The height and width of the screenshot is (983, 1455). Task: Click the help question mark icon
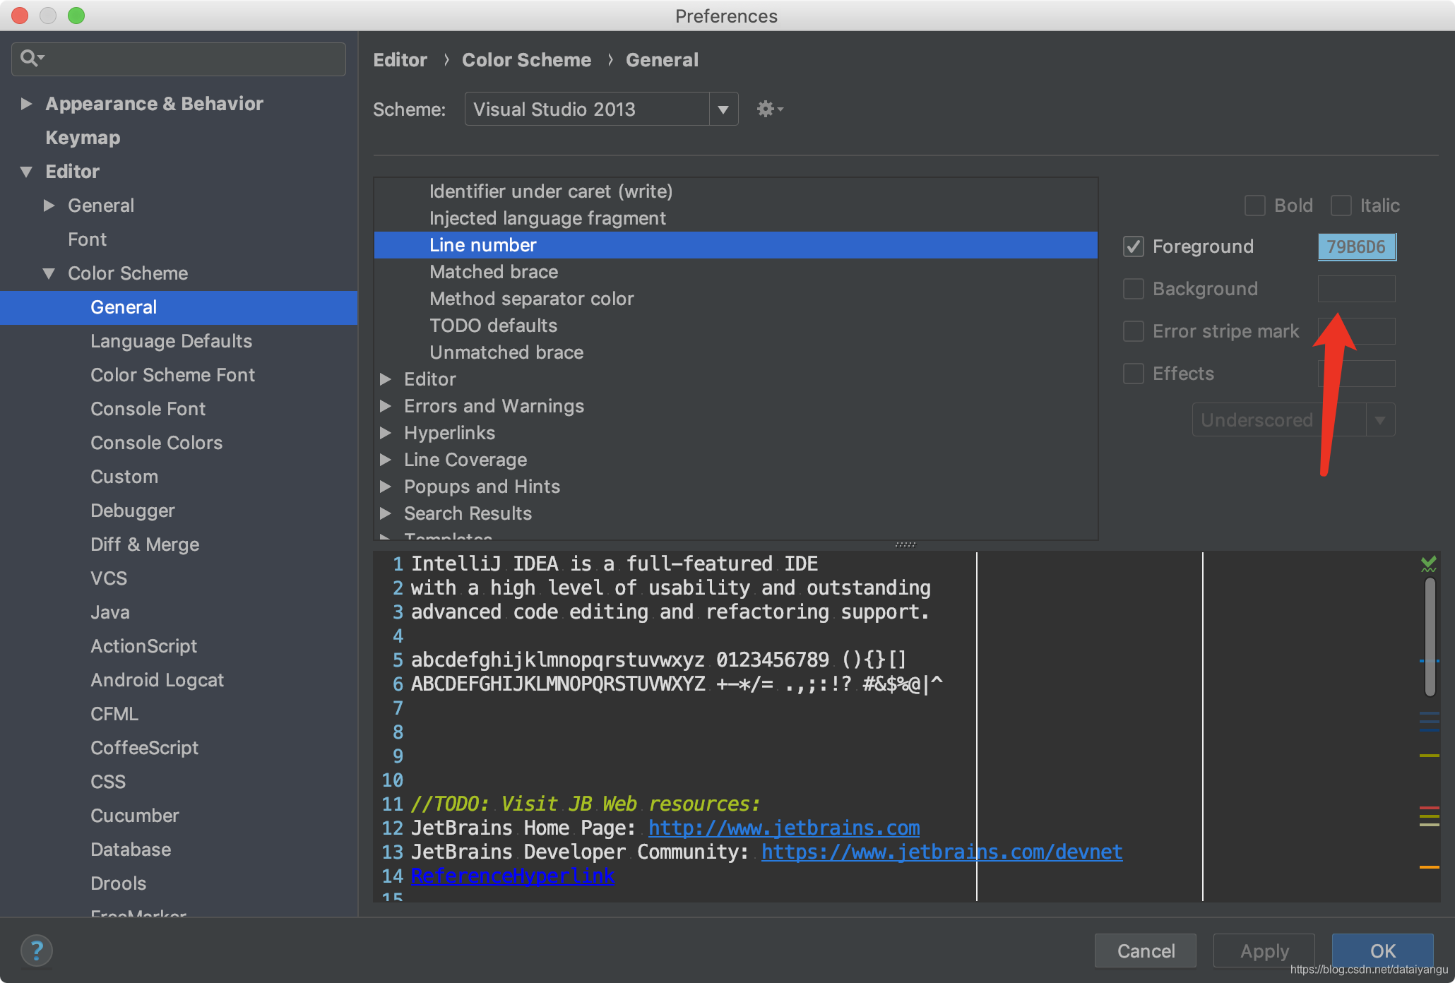pyautogui.click(x=37, y=951)
